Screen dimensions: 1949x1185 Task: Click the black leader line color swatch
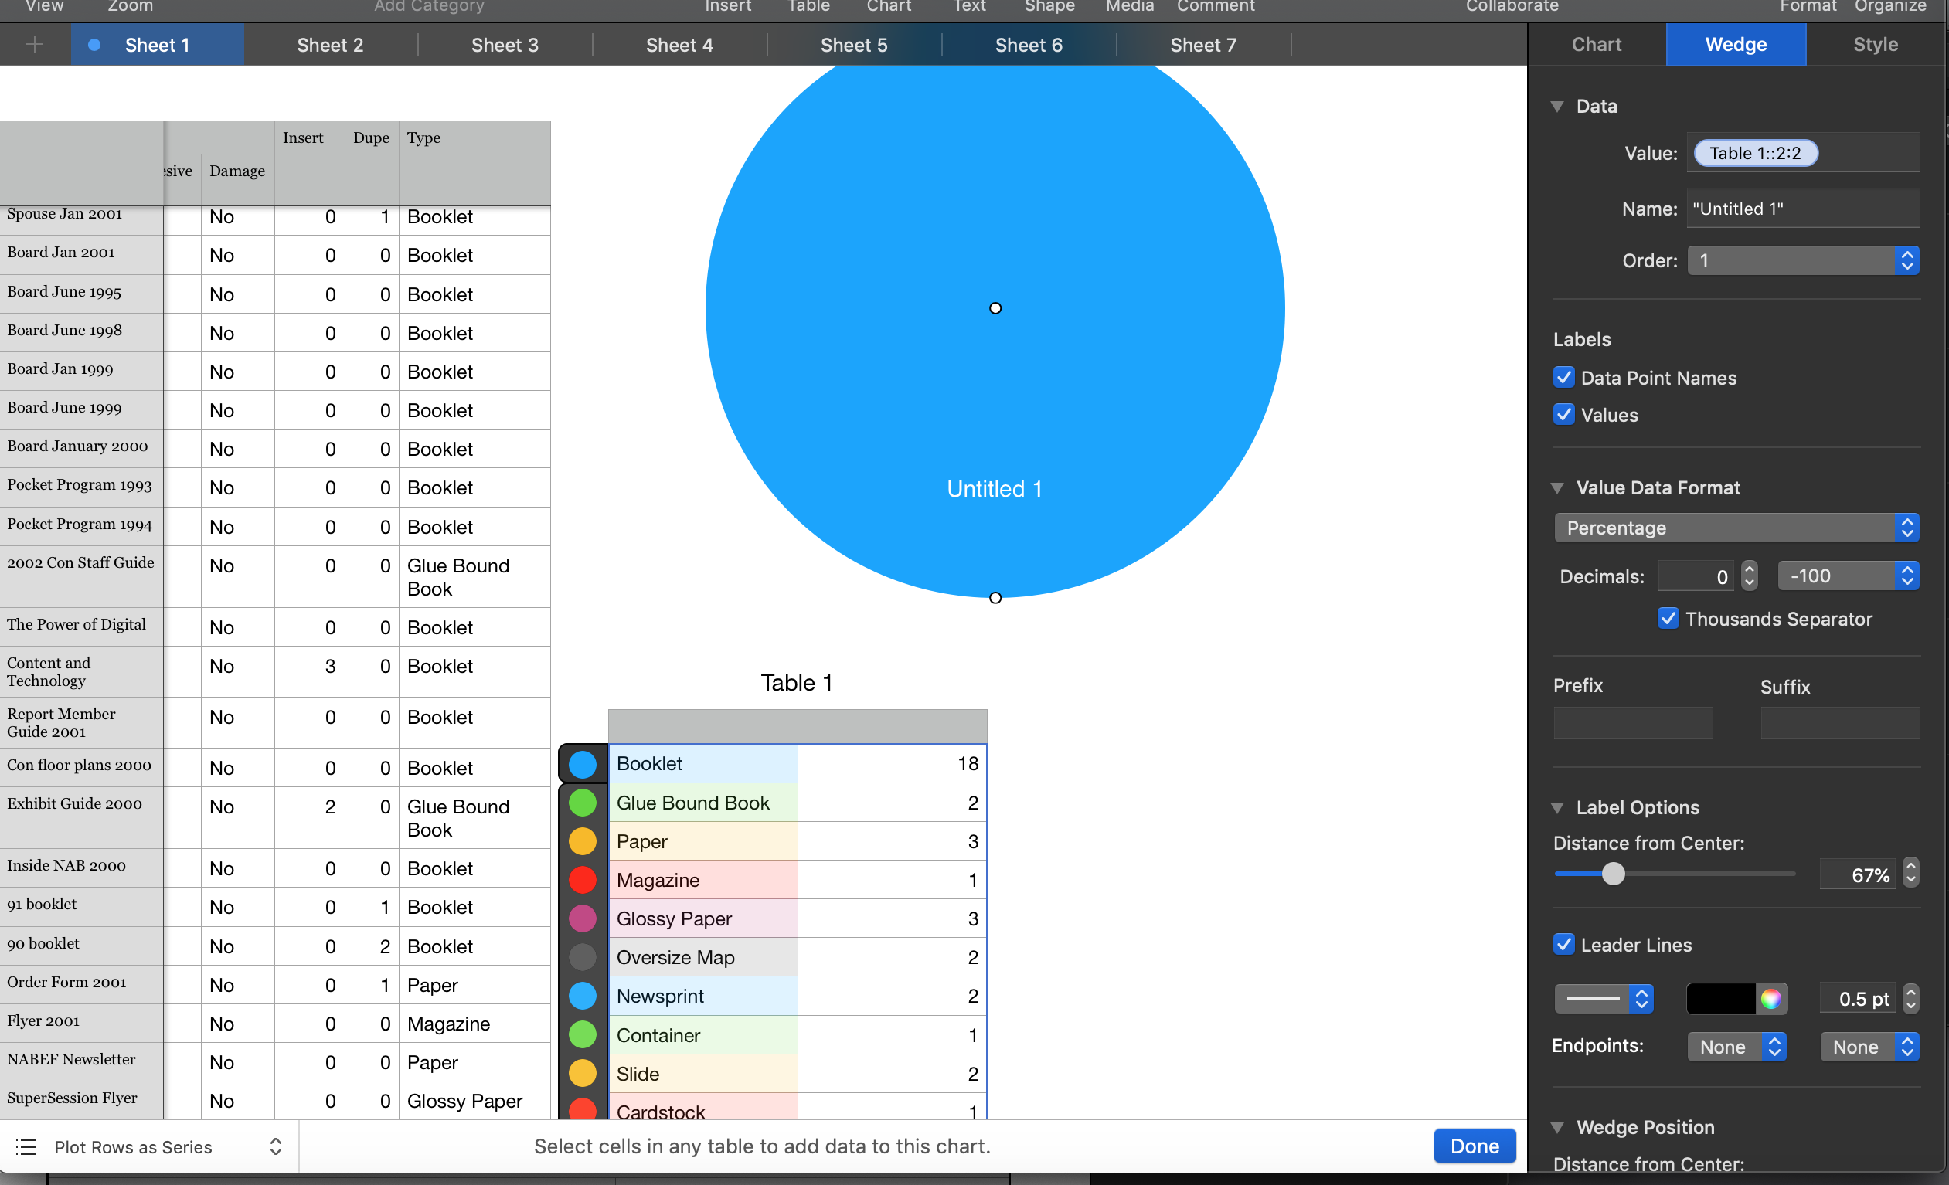1720,998
